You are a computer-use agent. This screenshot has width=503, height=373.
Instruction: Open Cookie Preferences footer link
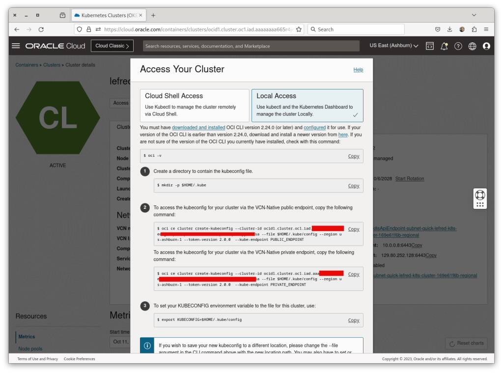[x=79, y=359]
